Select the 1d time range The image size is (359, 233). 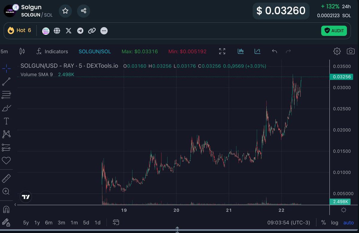[98, 223]
